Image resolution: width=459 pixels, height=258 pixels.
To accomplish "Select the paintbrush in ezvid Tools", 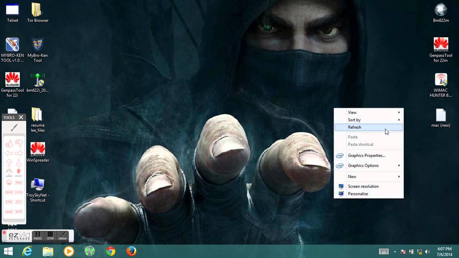I will [x=14, y=128].
